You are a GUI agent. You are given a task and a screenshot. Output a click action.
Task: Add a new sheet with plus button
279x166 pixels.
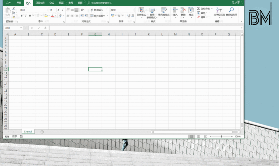coord(42,132)
